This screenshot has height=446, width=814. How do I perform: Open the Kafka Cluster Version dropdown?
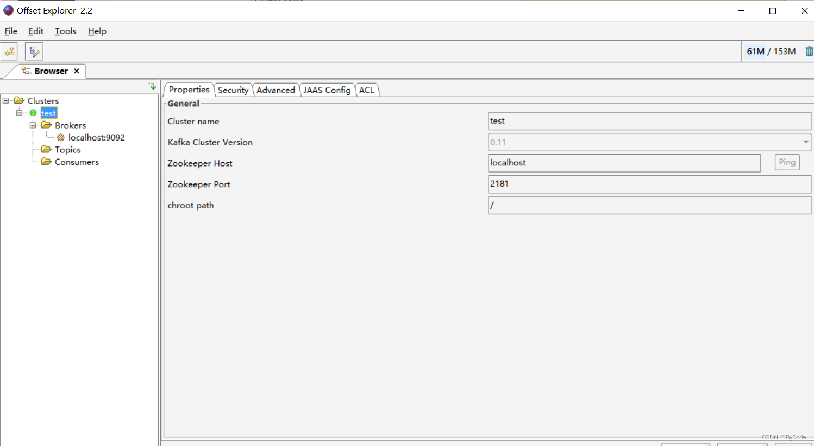[805, 142]
